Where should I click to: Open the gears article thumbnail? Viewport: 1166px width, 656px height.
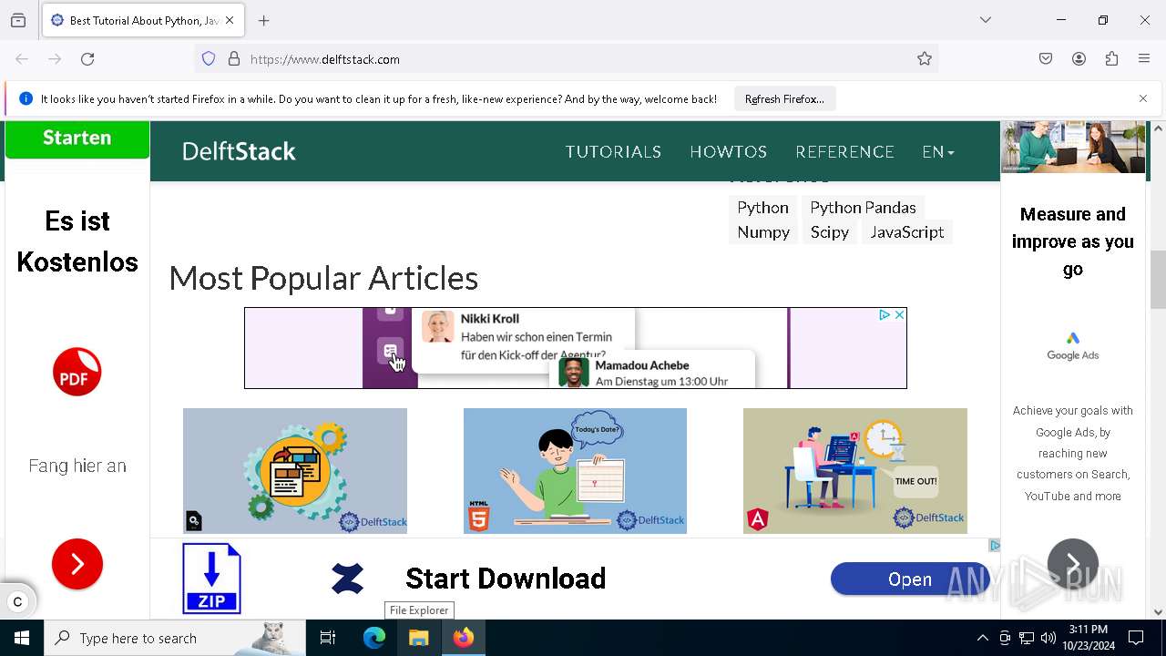[x=295, y=471]
